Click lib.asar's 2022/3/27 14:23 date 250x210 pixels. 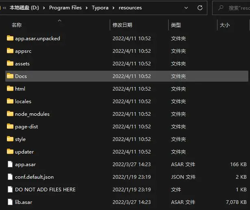(132, 202)
